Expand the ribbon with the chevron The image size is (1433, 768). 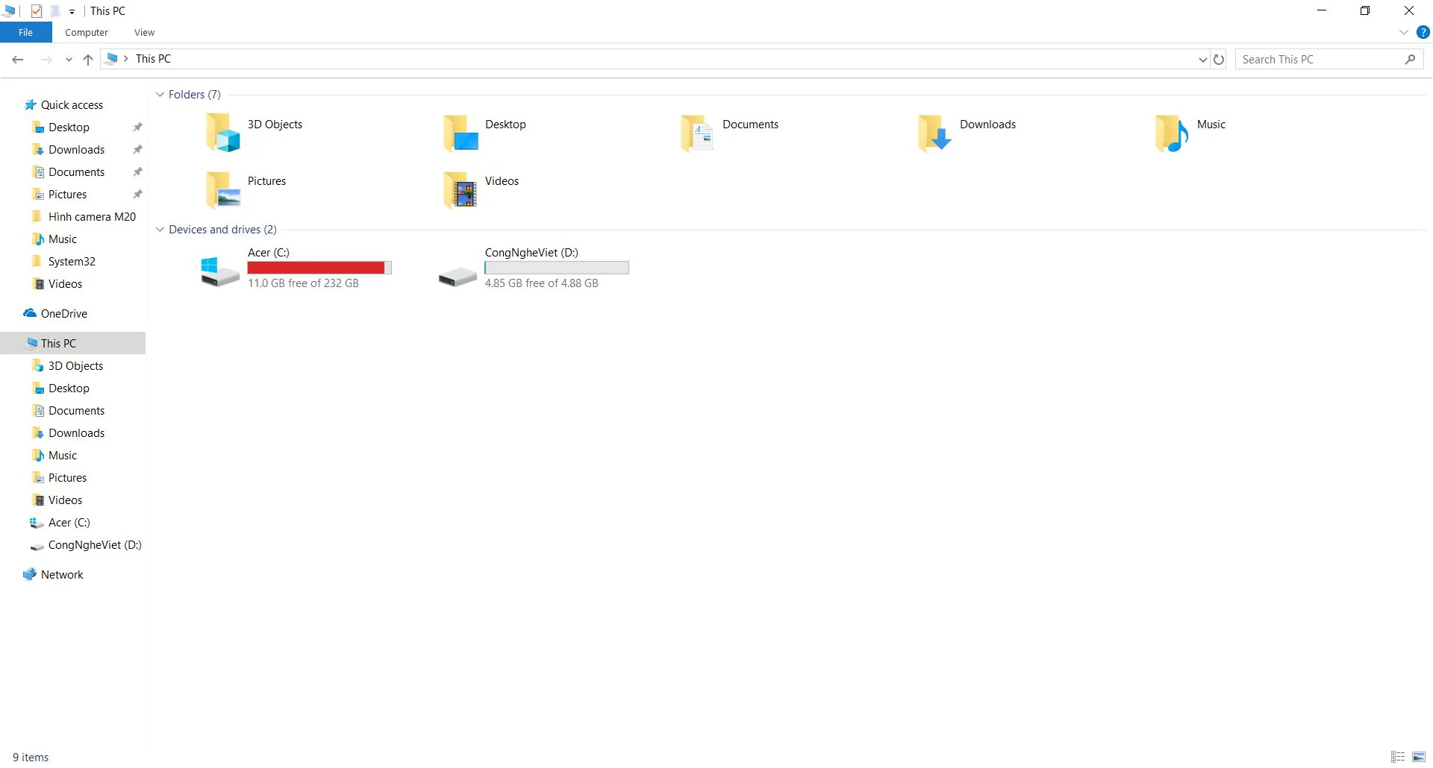click(1403, 32)
